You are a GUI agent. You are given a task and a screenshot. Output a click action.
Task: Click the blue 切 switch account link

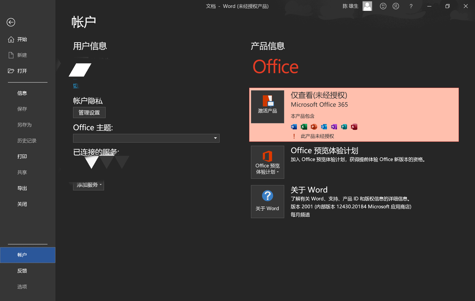(75, 86)
